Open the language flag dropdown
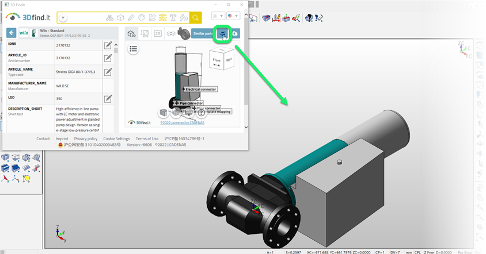The height and width of the screenshot is (254, 486). [233, 16]
